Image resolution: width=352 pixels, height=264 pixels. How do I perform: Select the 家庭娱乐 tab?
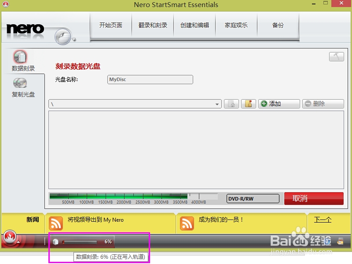(x=236, y=25)
